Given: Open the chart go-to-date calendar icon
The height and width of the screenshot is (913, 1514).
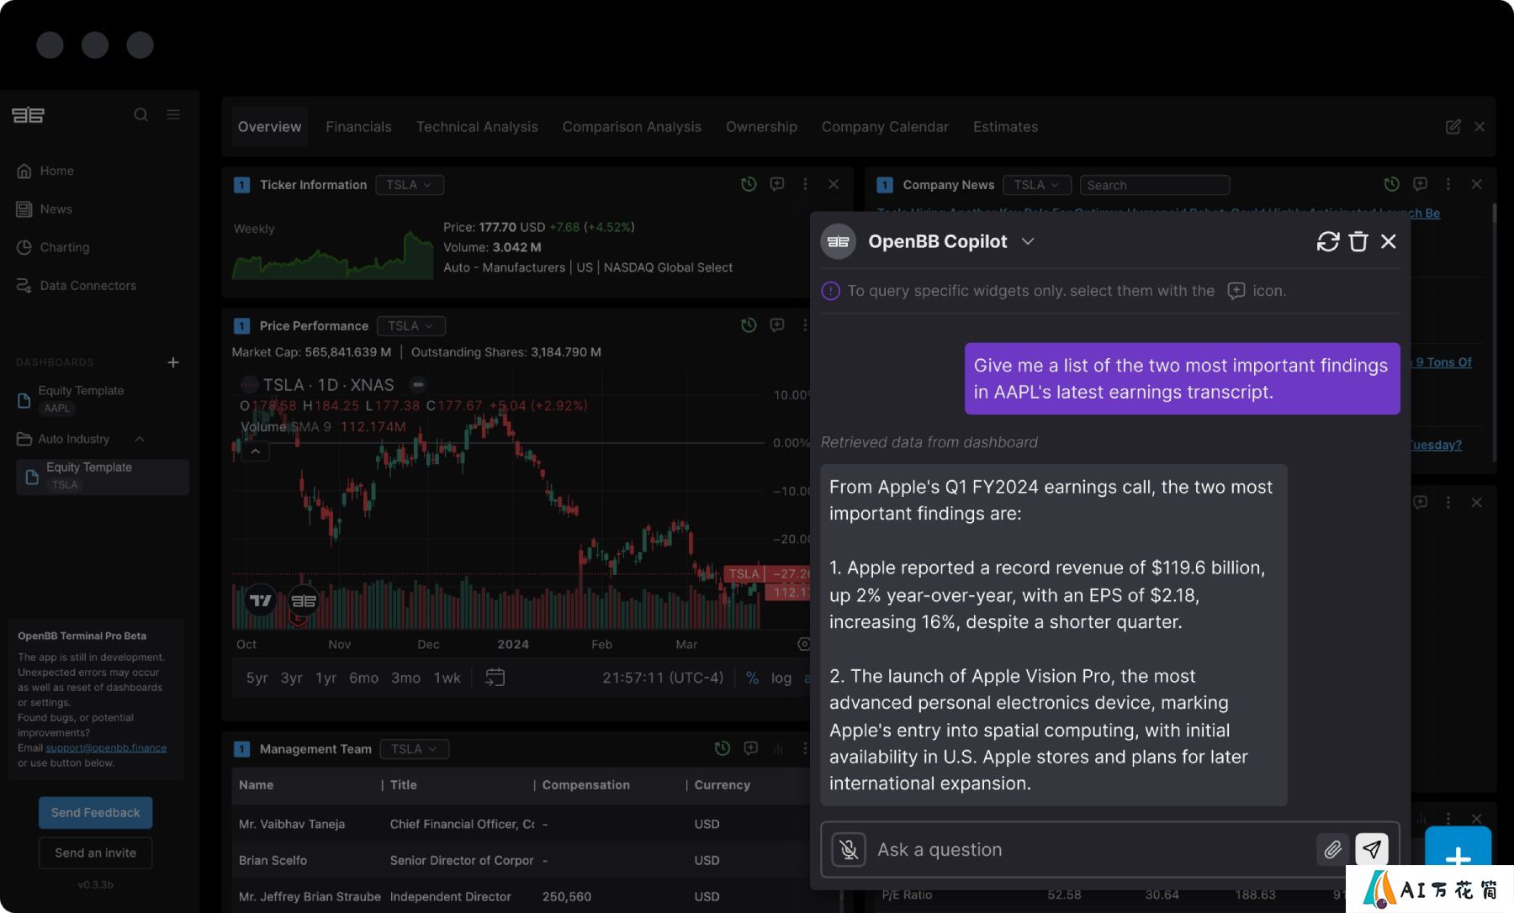Looking at the screenshot, I should (x=495, y=678).
